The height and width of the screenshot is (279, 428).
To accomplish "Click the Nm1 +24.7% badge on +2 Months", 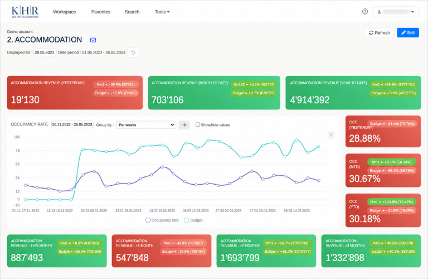I will point(287,243).
